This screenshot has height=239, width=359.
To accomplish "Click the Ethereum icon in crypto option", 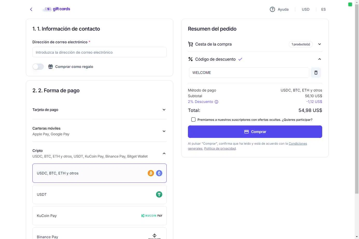I will pos(159,173).
